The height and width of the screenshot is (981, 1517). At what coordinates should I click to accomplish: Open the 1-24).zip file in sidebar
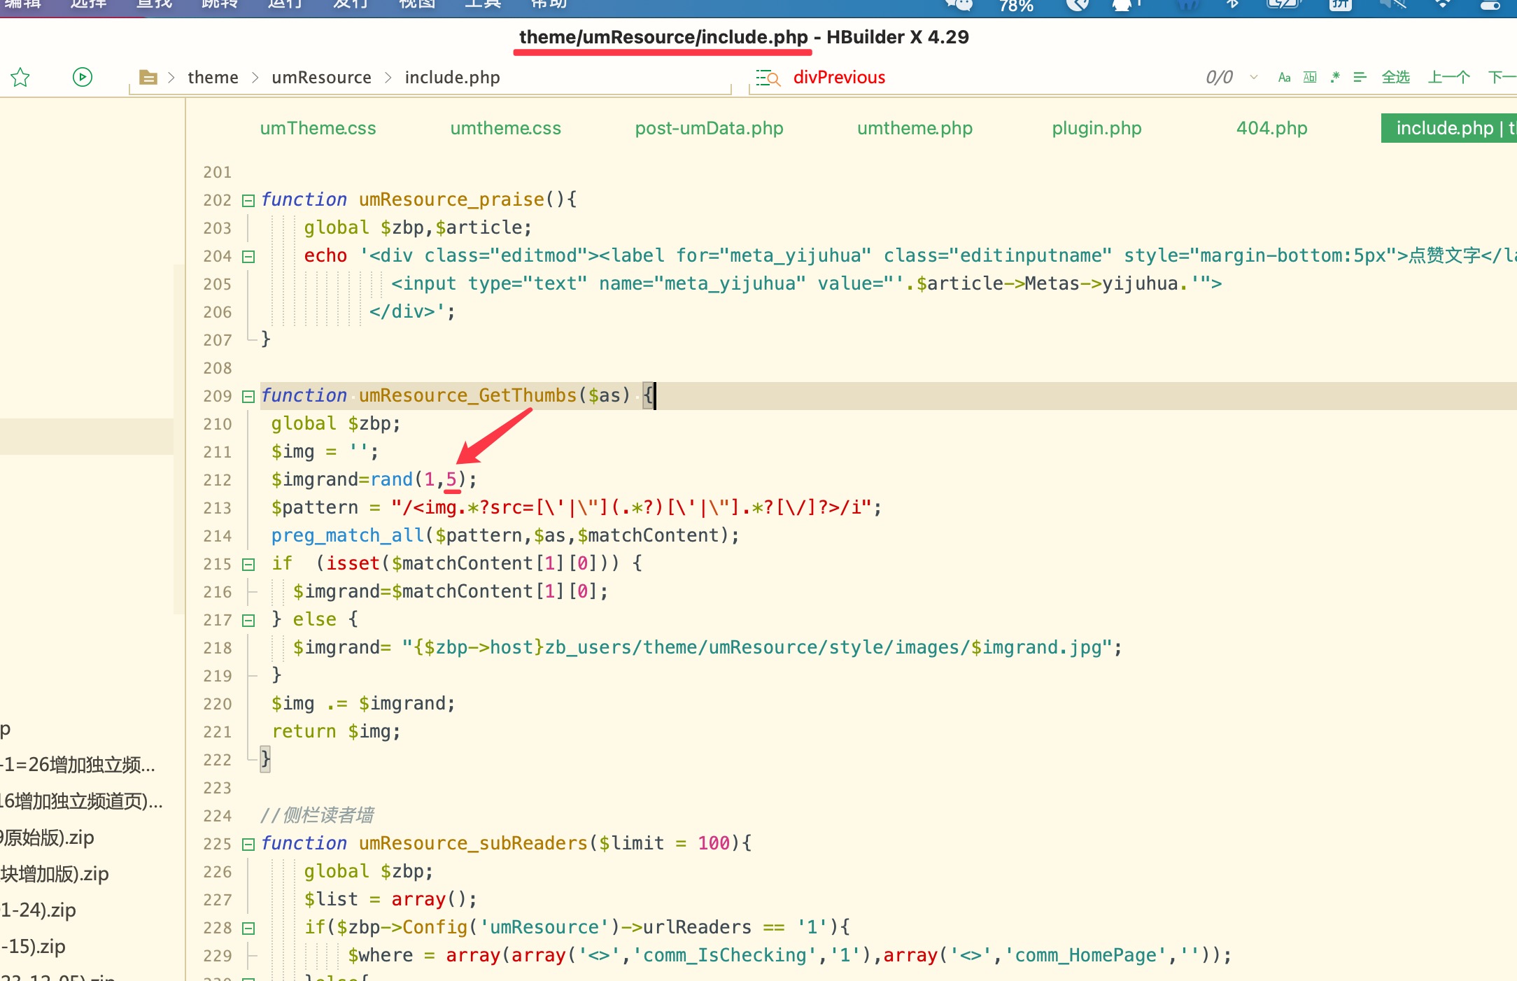click(x=38, y=910)
